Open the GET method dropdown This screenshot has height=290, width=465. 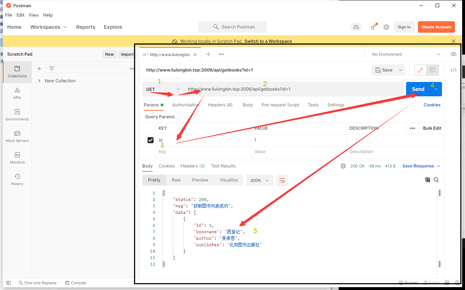[163, 89]
